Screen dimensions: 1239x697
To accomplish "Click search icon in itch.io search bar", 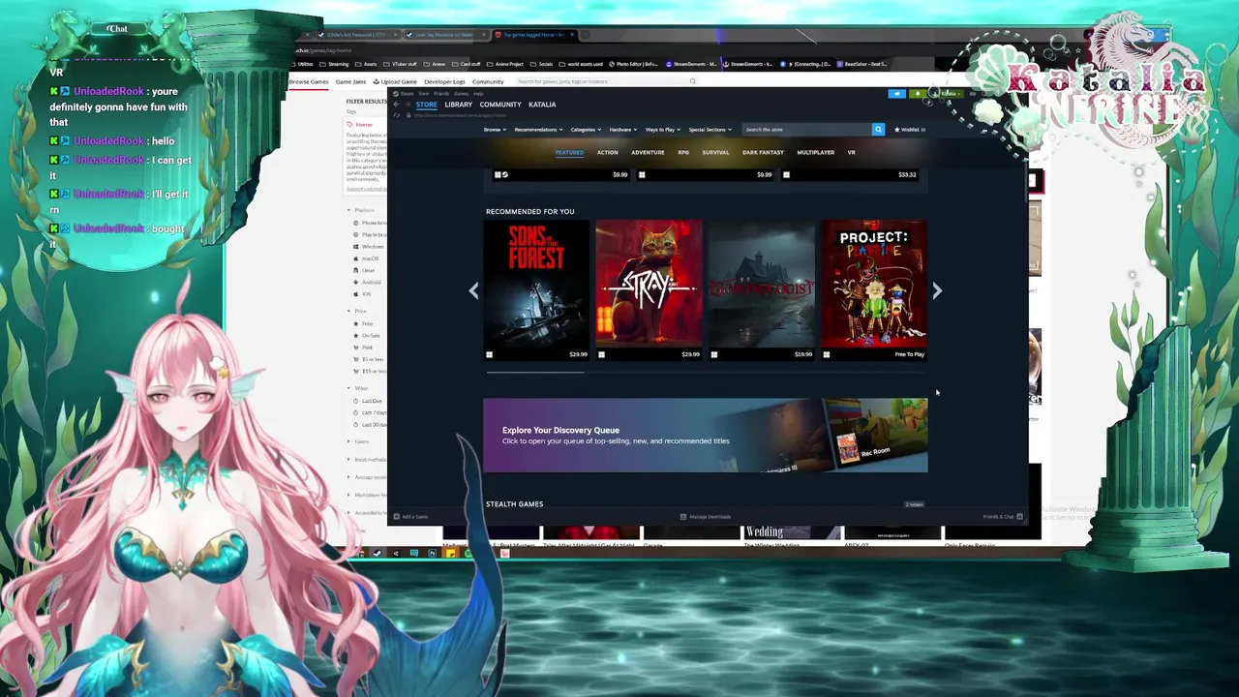I will [x=693, y=81].
